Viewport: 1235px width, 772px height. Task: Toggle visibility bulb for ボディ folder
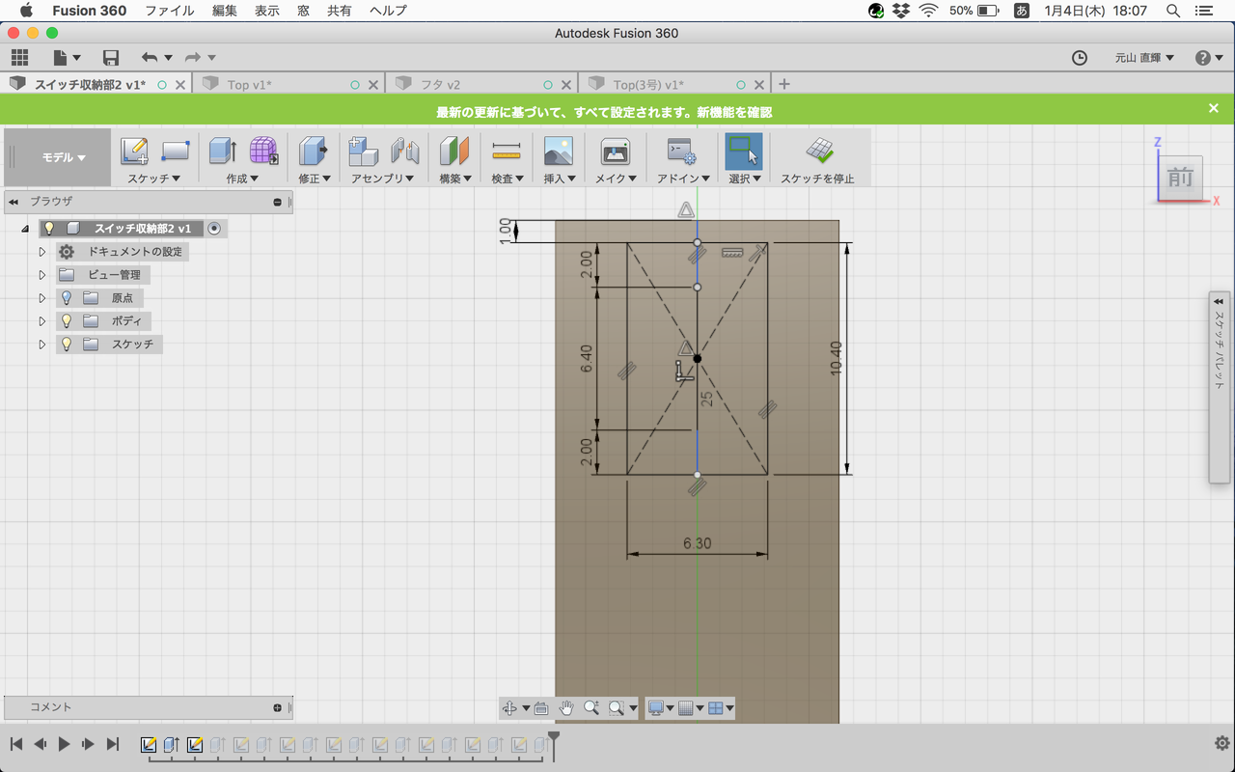pyautogui.click(x=67, y=321)
